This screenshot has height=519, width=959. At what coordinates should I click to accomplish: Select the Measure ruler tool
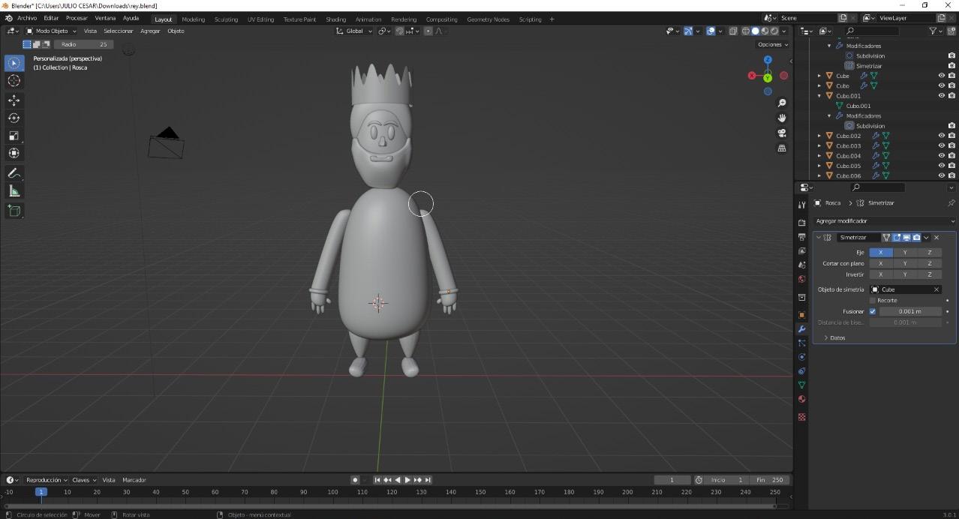click(14, 191)
